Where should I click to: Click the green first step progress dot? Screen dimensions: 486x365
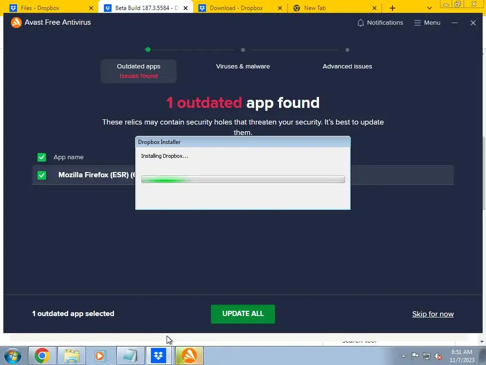tap(148, 49)
